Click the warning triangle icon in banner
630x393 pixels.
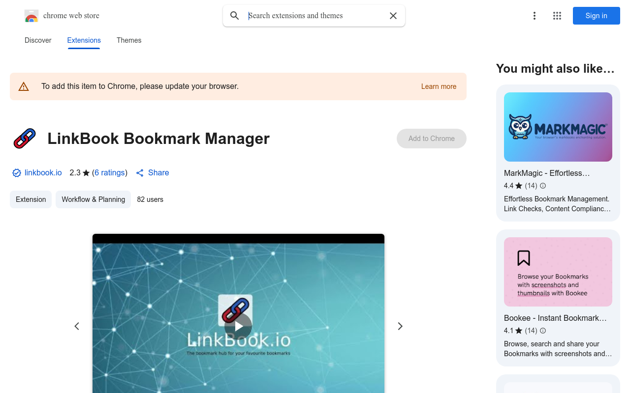24,86
